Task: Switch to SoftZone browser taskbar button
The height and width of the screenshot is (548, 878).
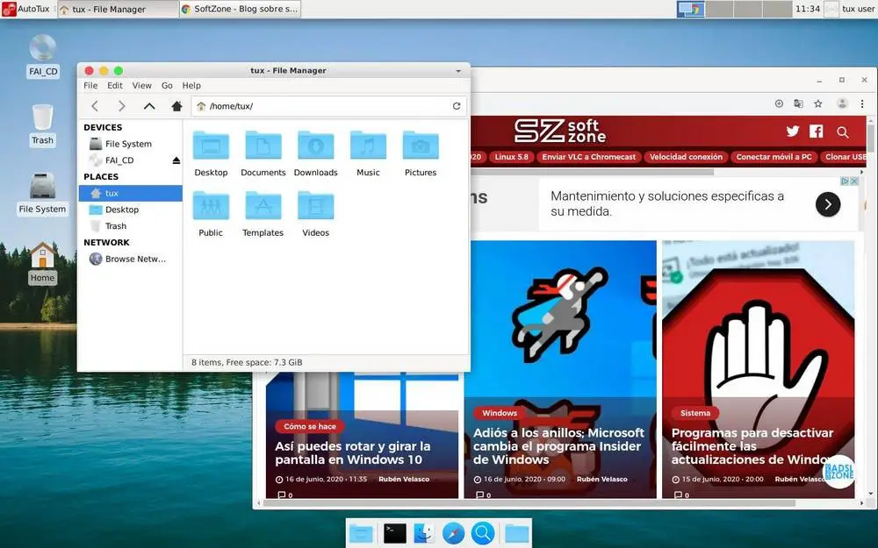Action: [241, 9]
